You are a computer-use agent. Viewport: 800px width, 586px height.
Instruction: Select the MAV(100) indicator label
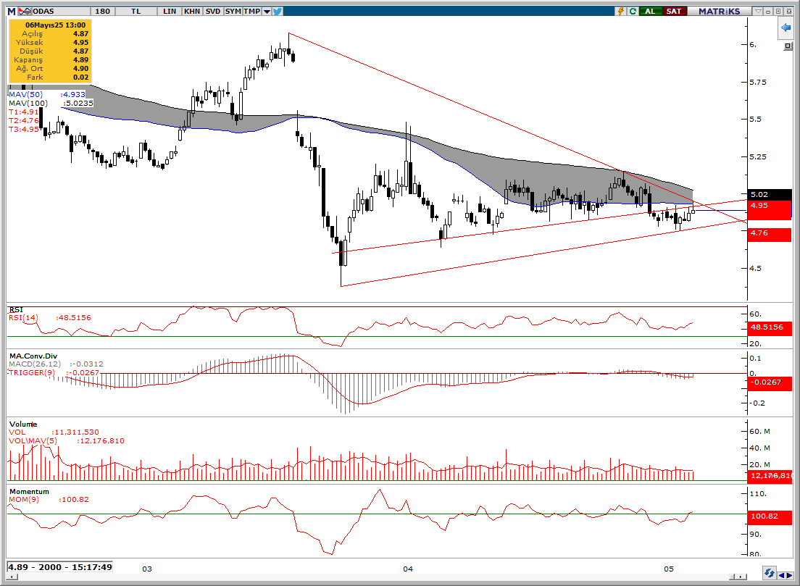tap(28, 103)
